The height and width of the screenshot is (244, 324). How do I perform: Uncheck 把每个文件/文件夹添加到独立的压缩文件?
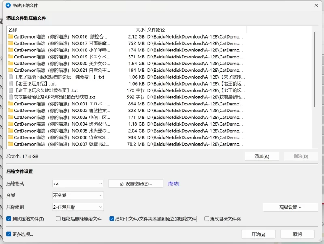point(112,219)
